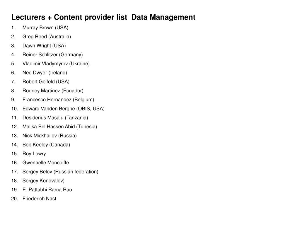Click Gwenaelle Moncoiffe list item
This screenshot has width=300, height=225.
click(x=46, y=162)
